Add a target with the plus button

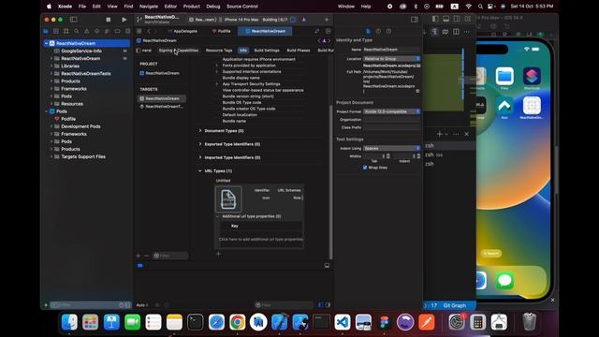point(139,256)
